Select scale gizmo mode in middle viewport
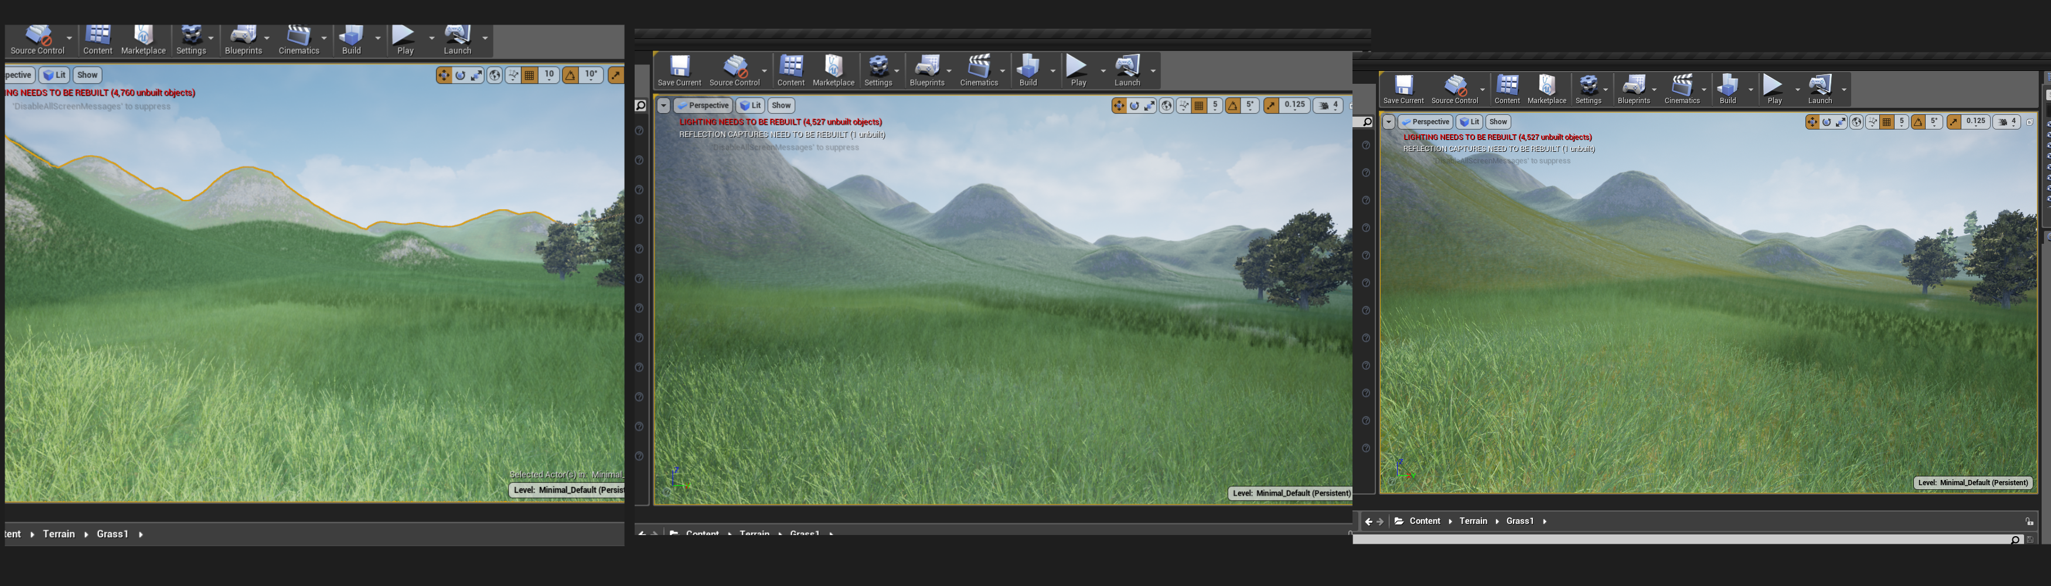 (x=1150, y=105)
